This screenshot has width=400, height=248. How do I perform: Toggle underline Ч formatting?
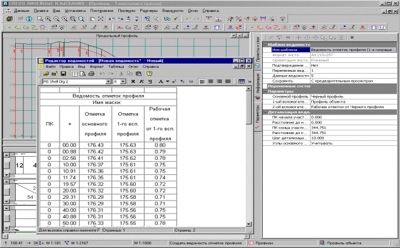150,81
